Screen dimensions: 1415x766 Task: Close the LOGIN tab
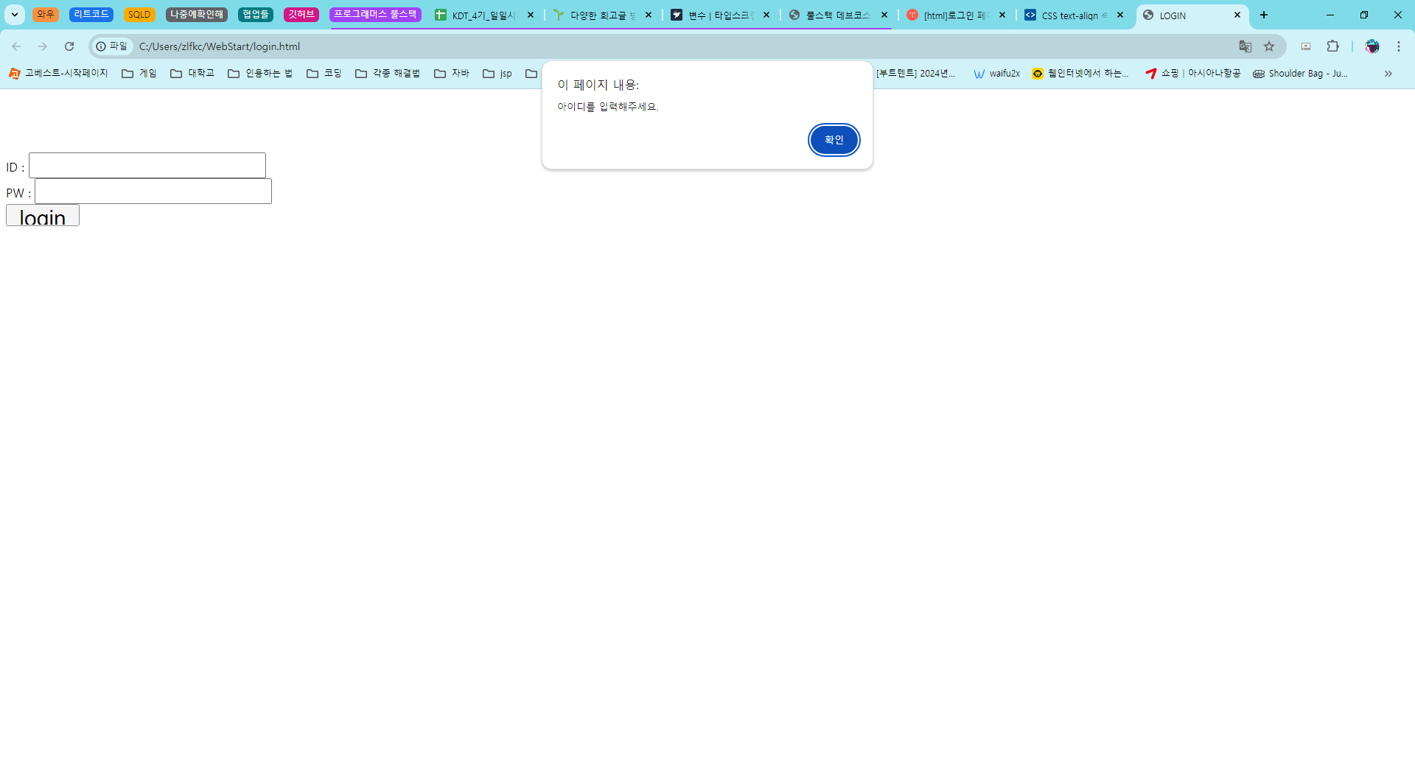(1237, 15)
